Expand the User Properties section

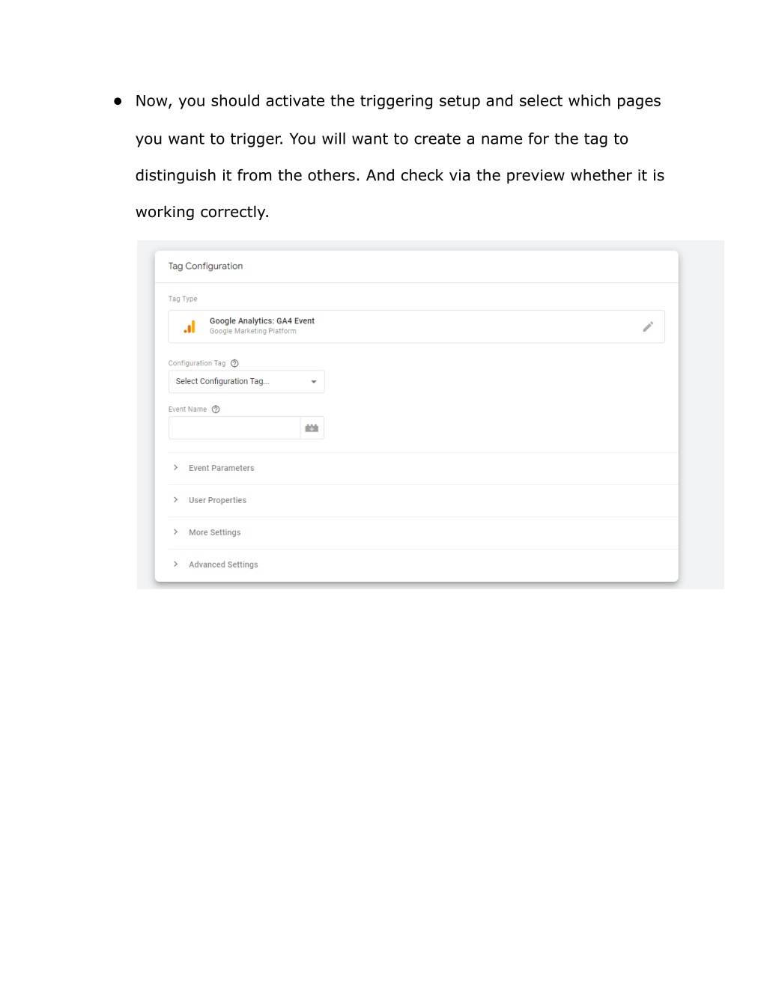[423, 500]
